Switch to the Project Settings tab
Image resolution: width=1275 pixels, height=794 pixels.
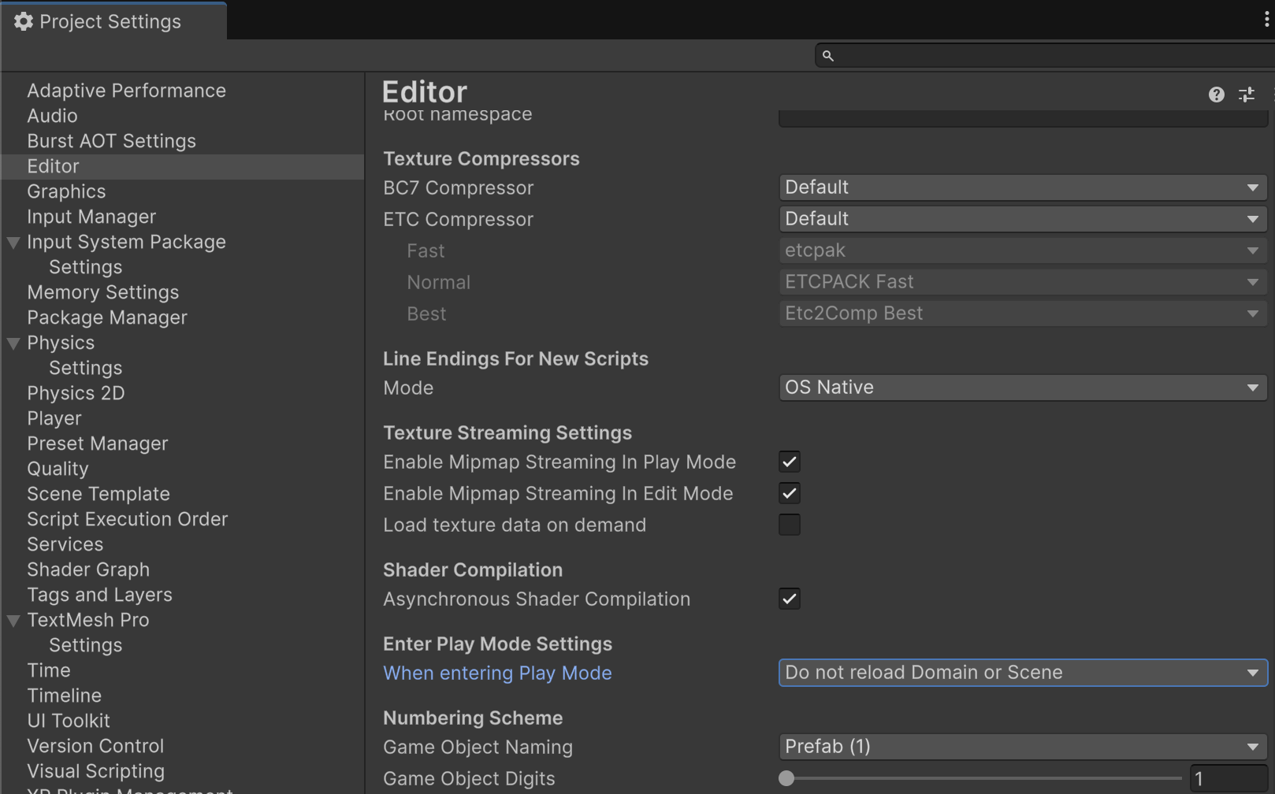[x=110, y=22]
